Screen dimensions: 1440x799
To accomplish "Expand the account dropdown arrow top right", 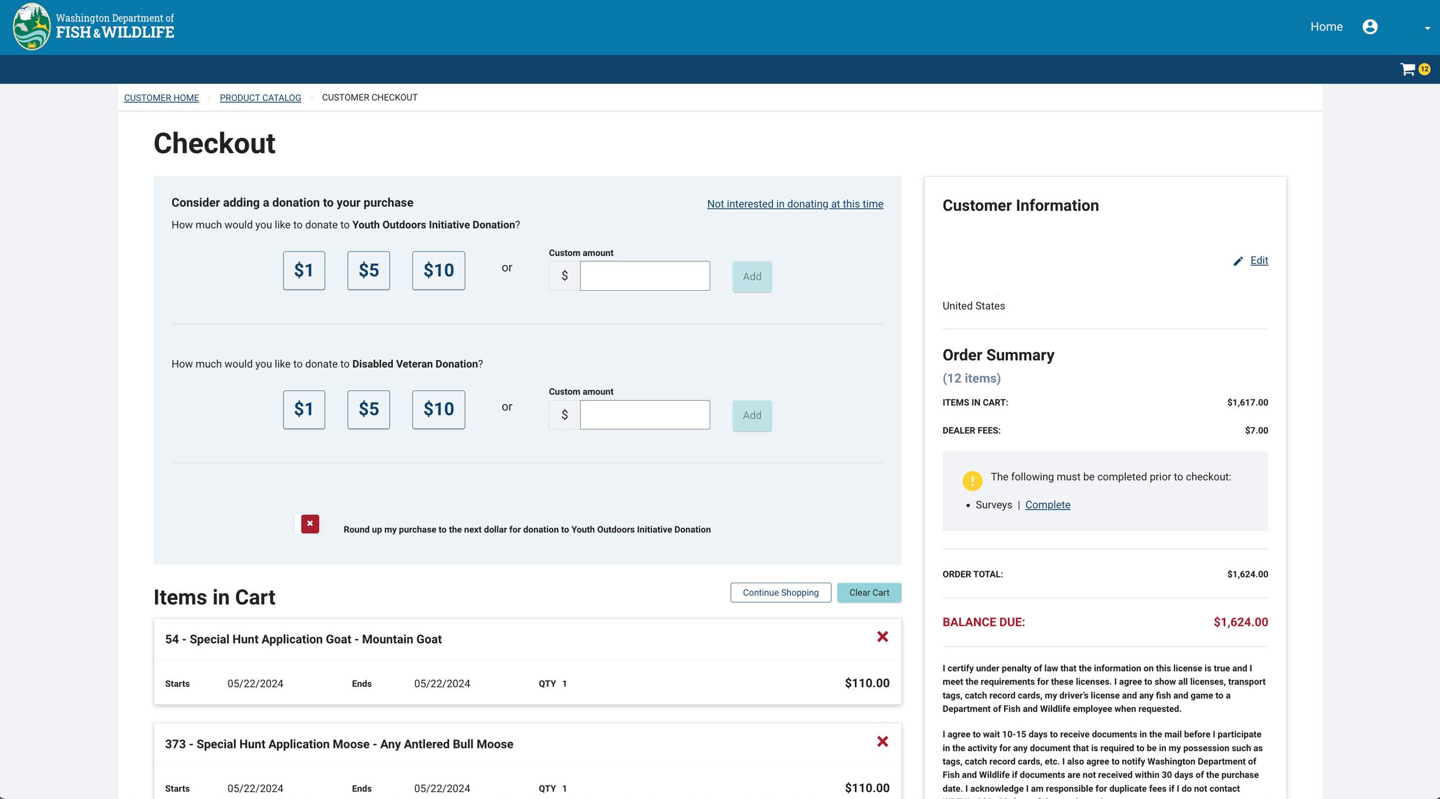I will [1425, 28].
